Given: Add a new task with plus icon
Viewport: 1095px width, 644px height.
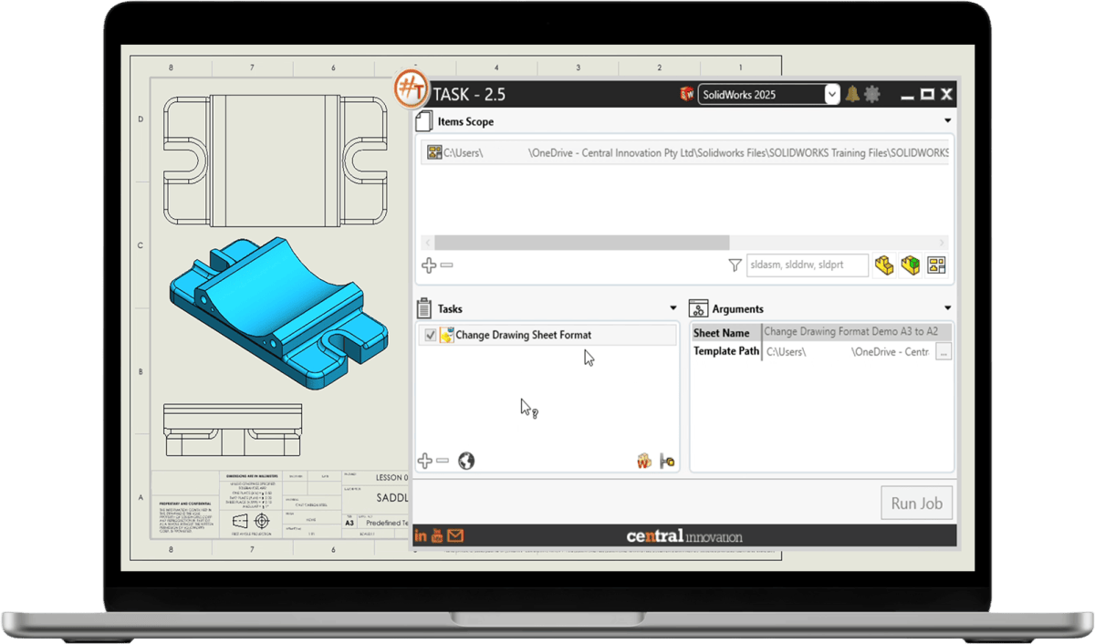Looking at the screenshot, I should pos(424,461).
